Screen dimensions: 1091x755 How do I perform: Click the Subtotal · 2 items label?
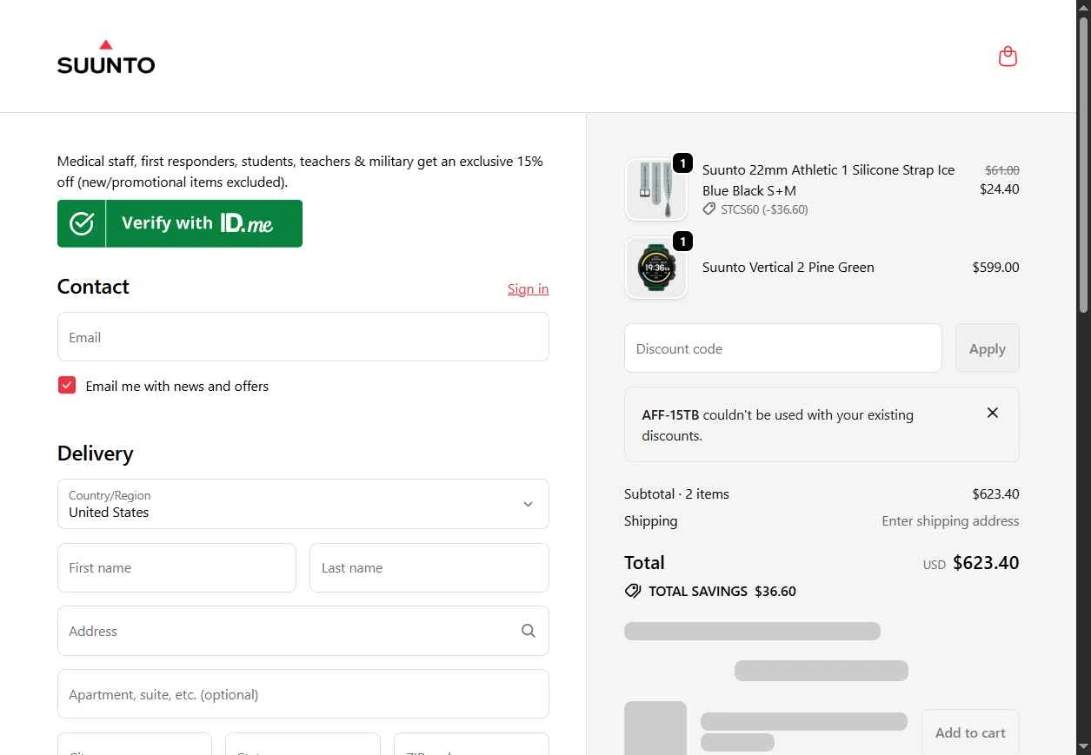pyautogui.click(x=676, y=494)
